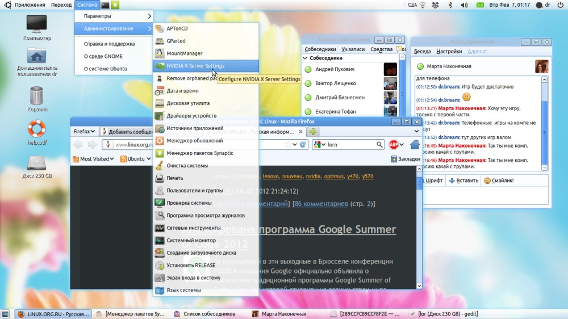The width and height of the screenshot is (568, 319).
Task: Click the Источники приложений icon
Action: point(160,128)
